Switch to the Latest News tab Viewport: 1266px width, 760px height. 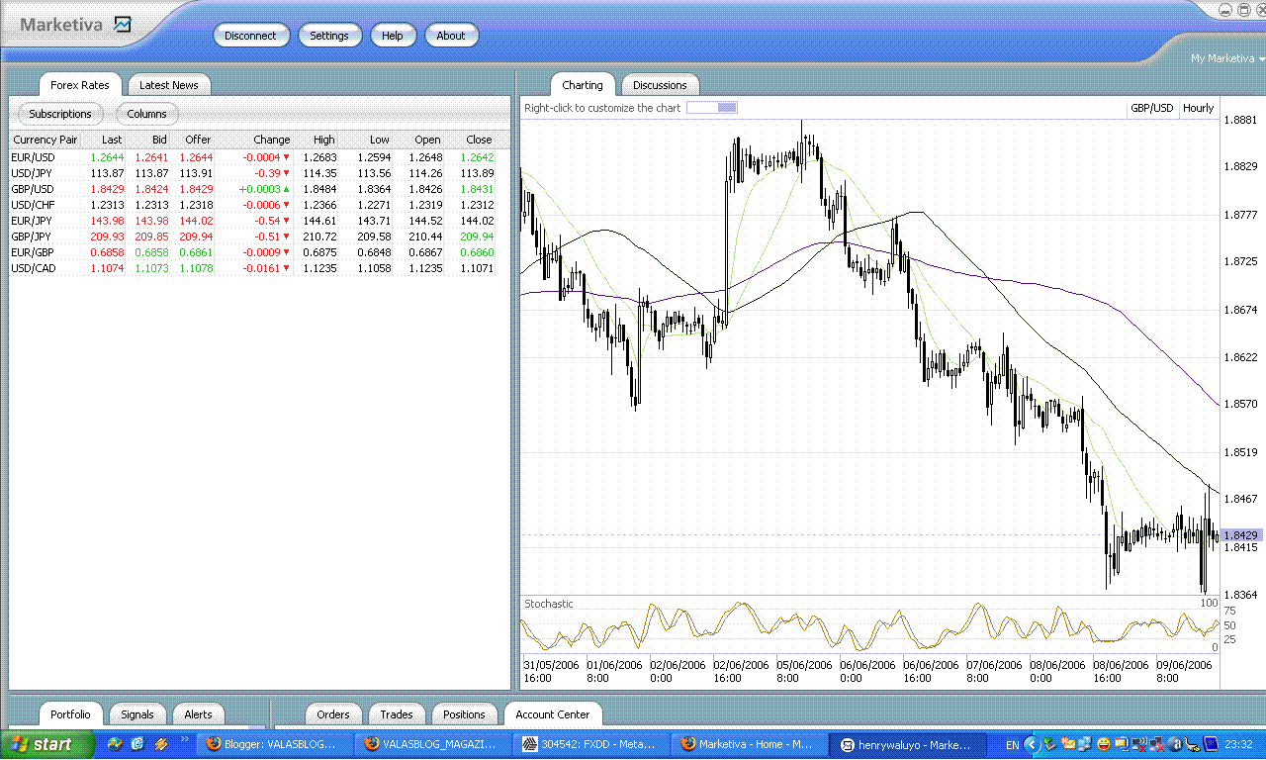pos(168,85)
